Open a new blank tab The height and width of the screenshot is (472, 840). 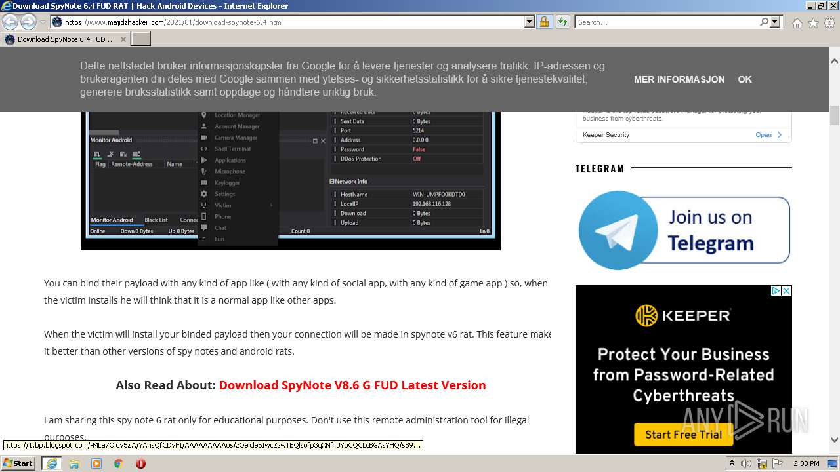point(141,39)
